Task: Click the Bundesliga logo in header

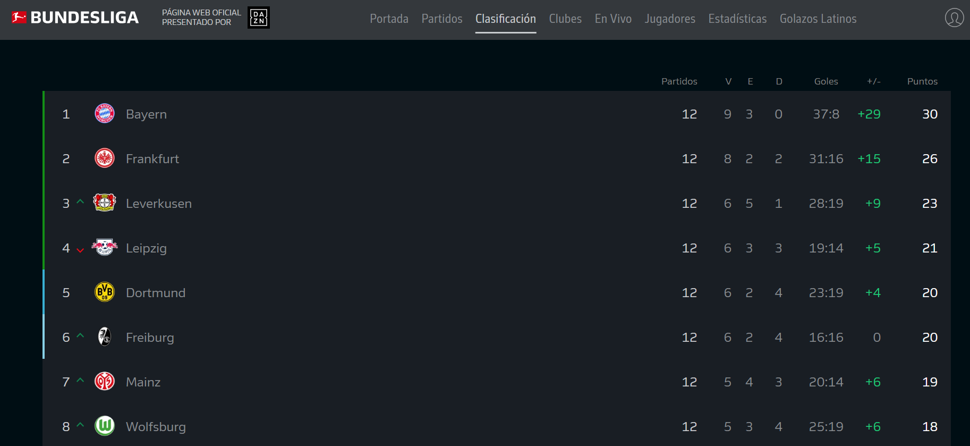Action: [75, 18]
